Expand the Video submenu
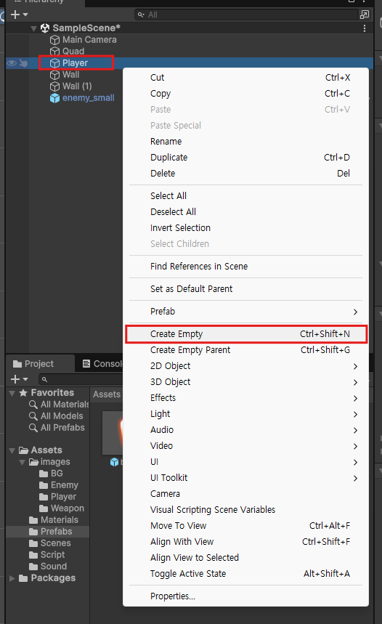 [x=246, y=446]
